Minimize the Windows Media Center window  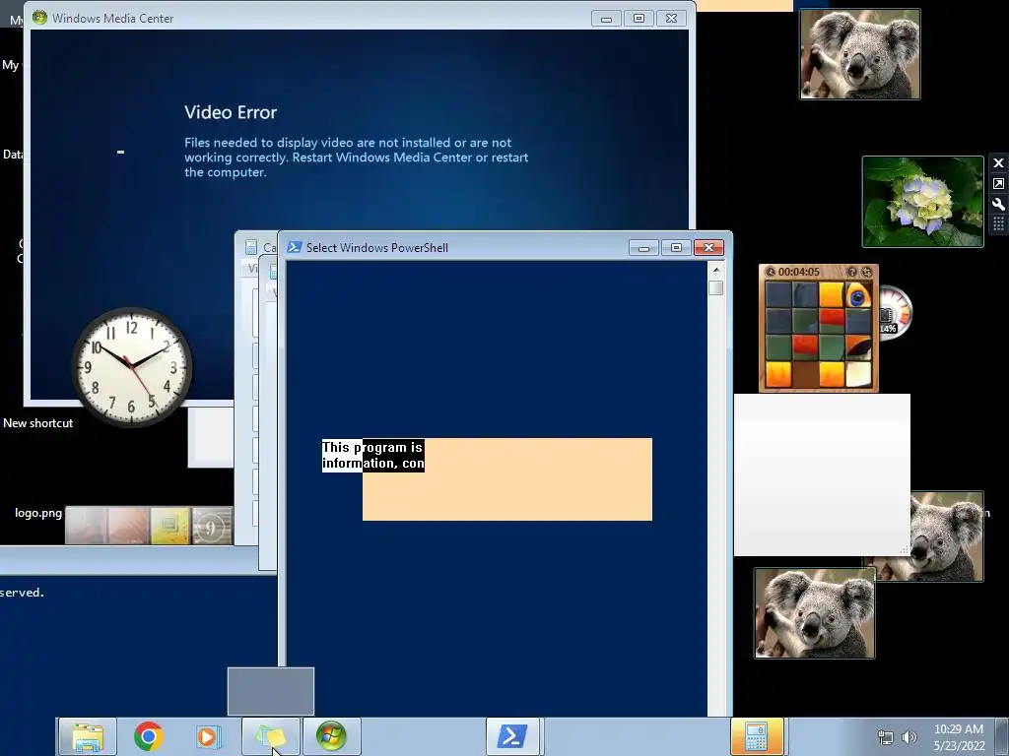(606, 19)
